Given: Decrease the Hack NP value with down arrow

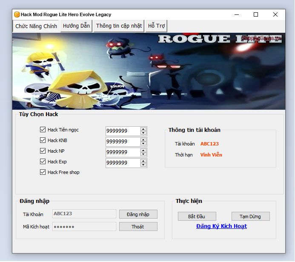Looking at the screenshot, I should (143, 154).
